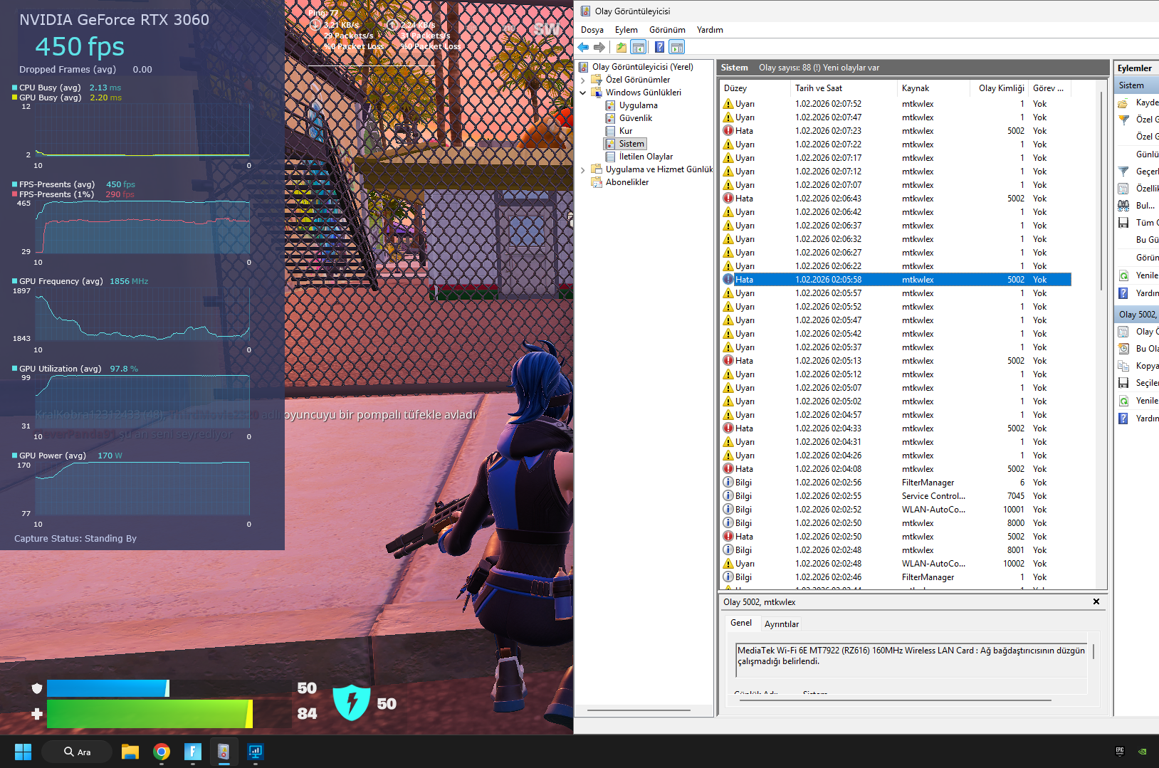Sort by the Tarih ve Saat column header
Screen dimensions: 1159x768
tap(843, 88)
